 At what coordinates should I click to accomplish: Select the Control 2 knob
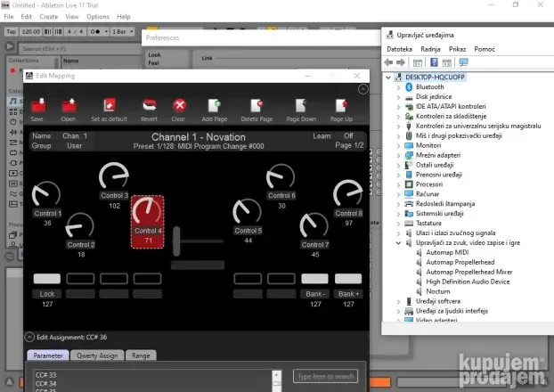(x=80, y=226)
